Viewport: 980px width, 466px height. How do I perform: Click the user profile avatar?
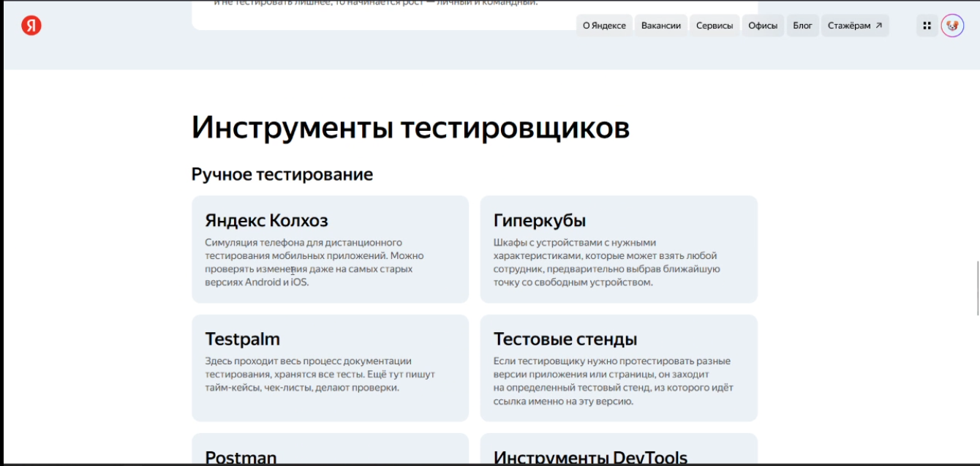pos(952,26)
